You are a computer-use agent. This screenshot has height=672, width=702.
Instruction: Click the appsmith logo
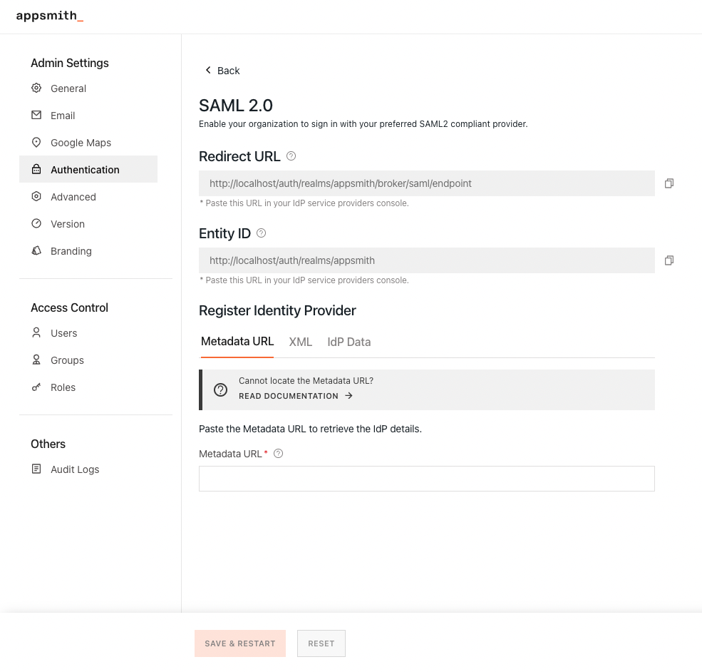coord(49,16)
